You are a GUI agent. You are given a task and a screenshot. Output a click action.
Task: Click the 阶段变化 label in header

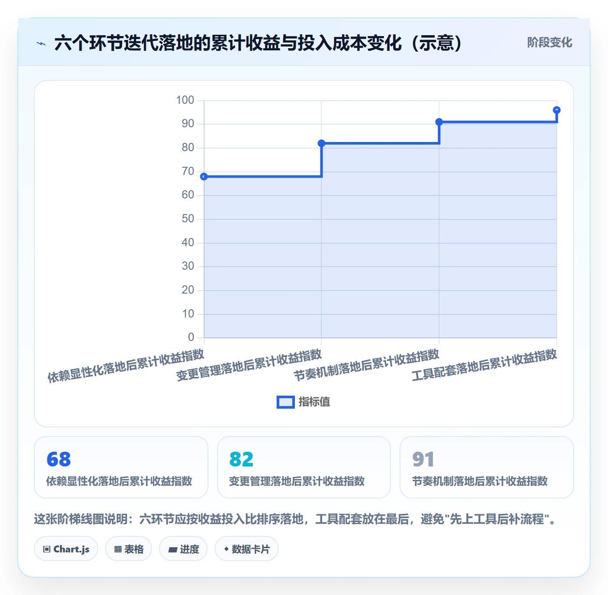click(549, 43)
